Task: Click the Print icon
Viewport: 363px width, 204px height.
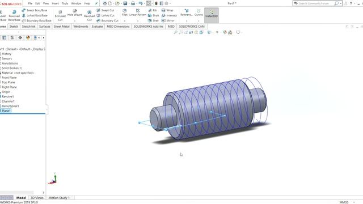Action: coord(133,3)
